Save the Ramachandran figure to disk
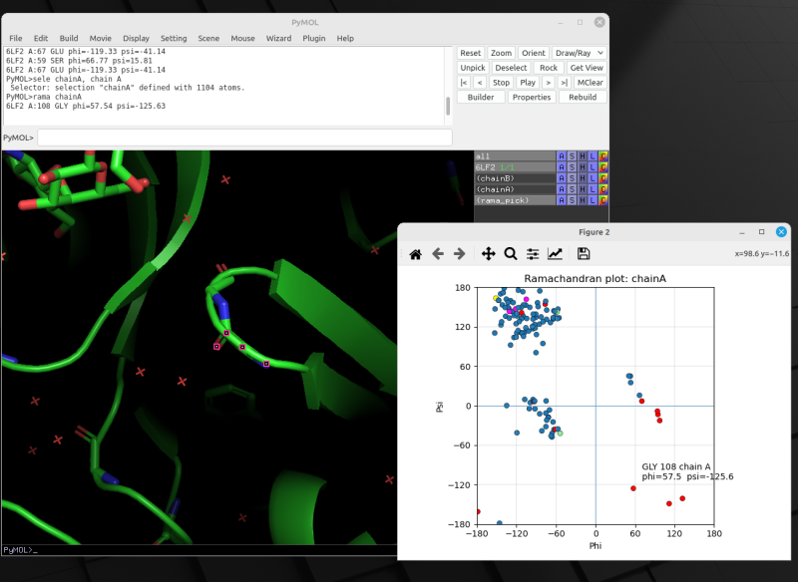The height and width of the screenshot is (582, 798). [584, 254]
